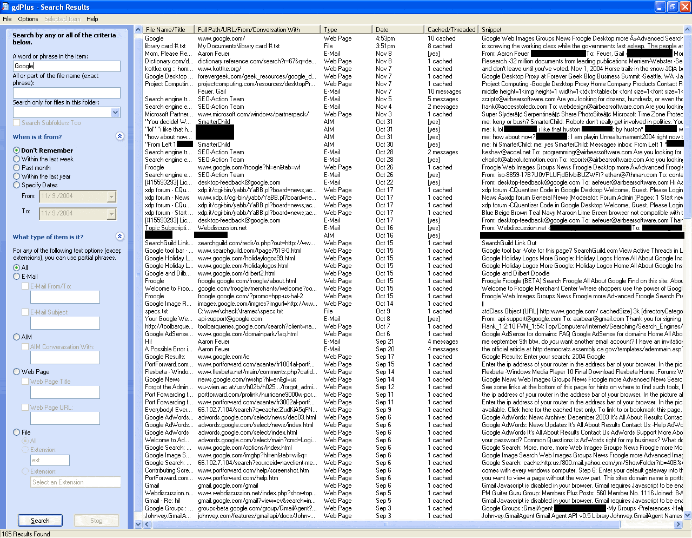The height and width of the screenshot is (538, 692).
Task: Select the 'Webdiscussion.n...' result row
Action: (413, 493)
